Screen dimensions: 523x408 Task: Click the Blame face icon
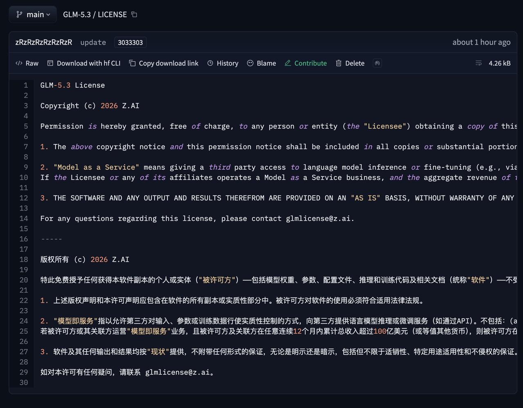pos(250,63)
